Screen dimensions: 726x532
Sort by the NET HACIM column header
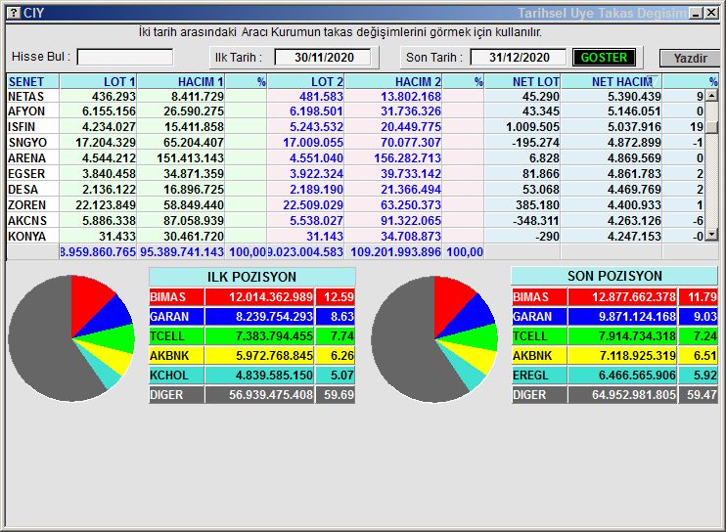[621, 82]
